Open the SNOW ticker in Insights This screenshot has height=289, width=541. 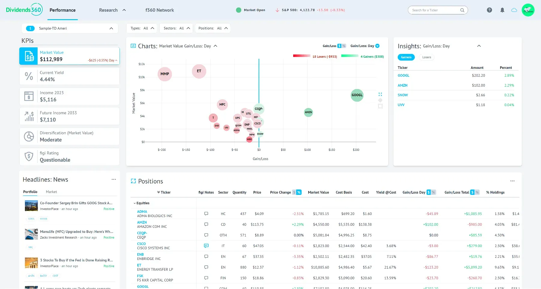pyautogui.click(x=403, y=95)
